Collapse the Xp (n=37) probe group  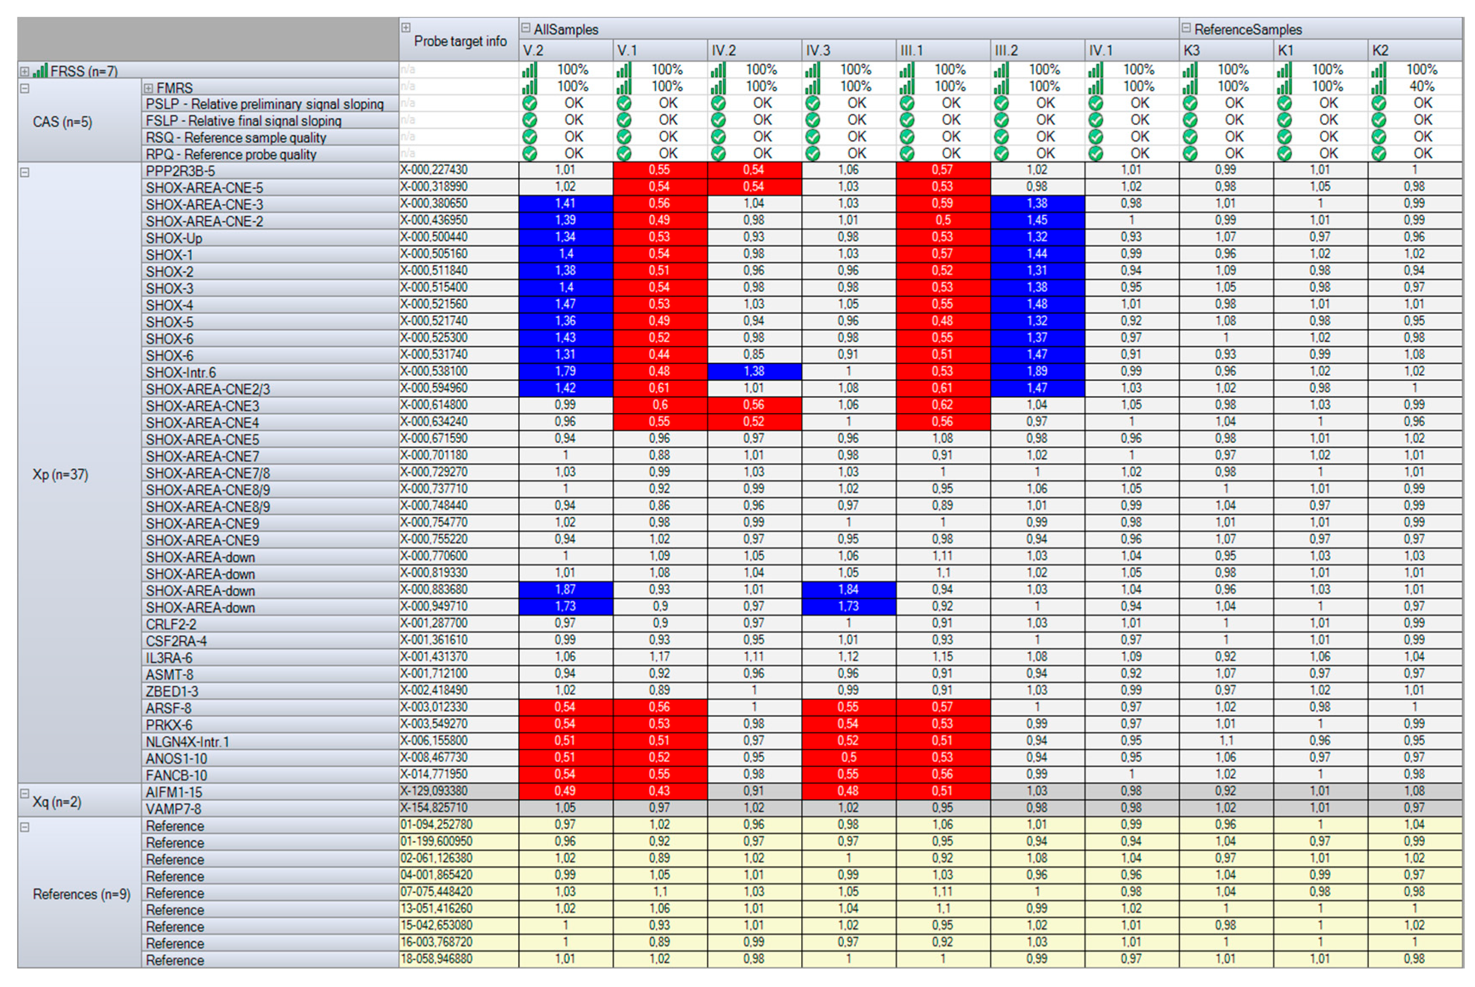25,172
